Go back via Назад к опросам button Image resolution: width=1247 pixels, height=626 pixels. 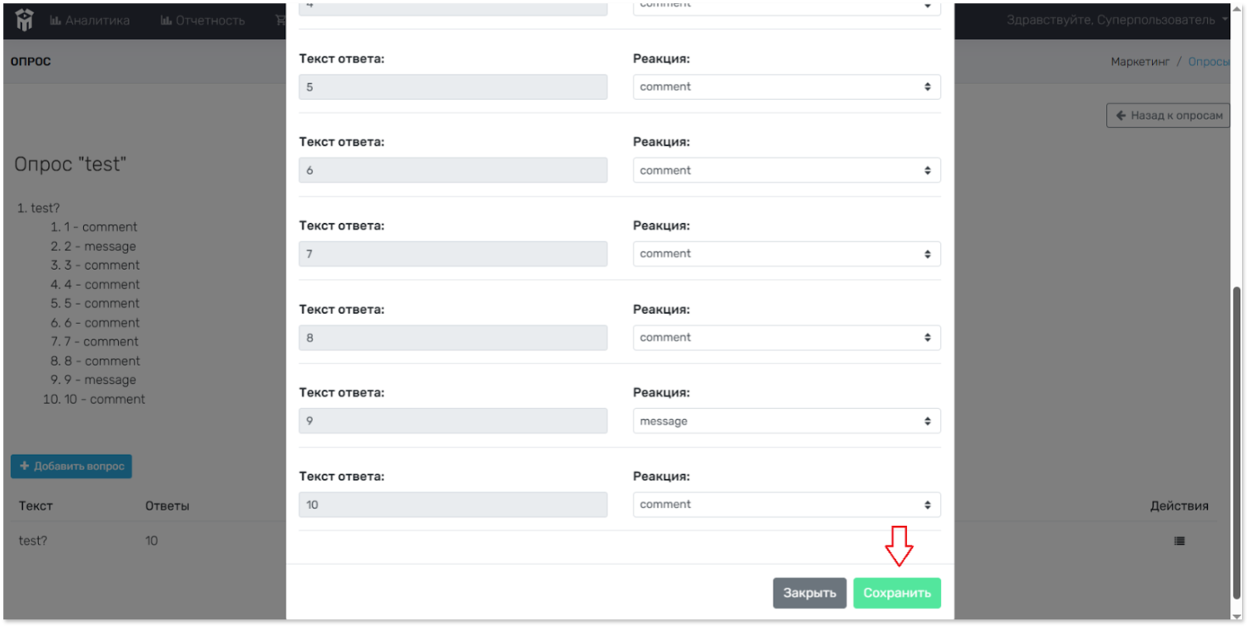pos(1168,115)
